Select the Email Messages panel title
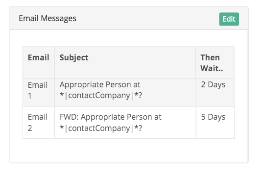264x181 pixels. (48, 18)
